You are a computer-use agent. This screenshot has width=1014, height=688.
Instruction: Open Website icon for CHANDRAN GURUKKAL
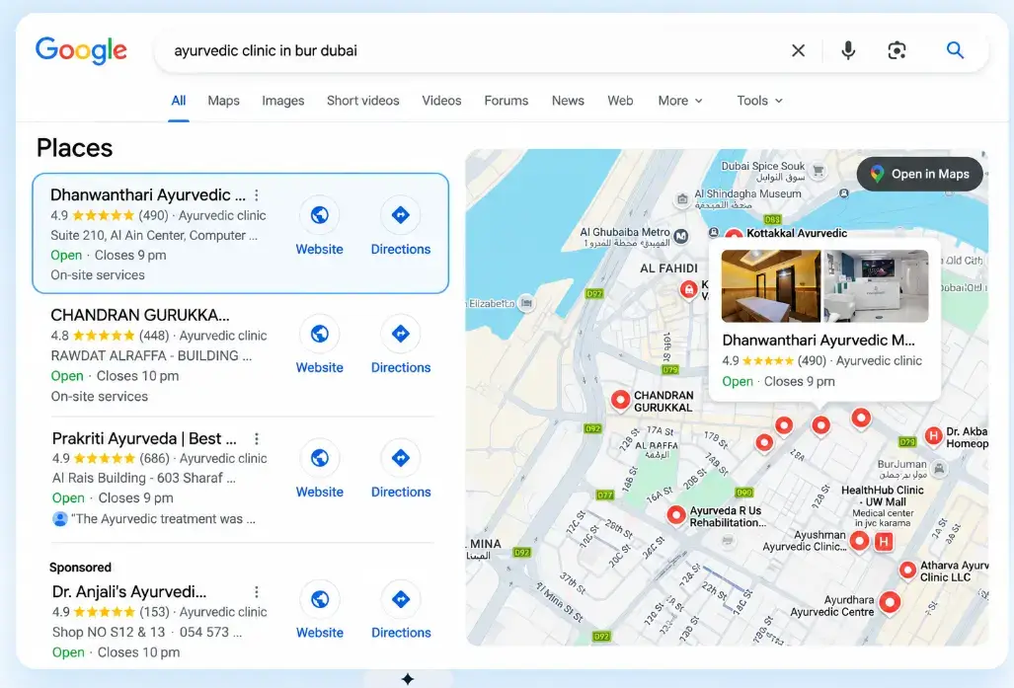(320, 334)
